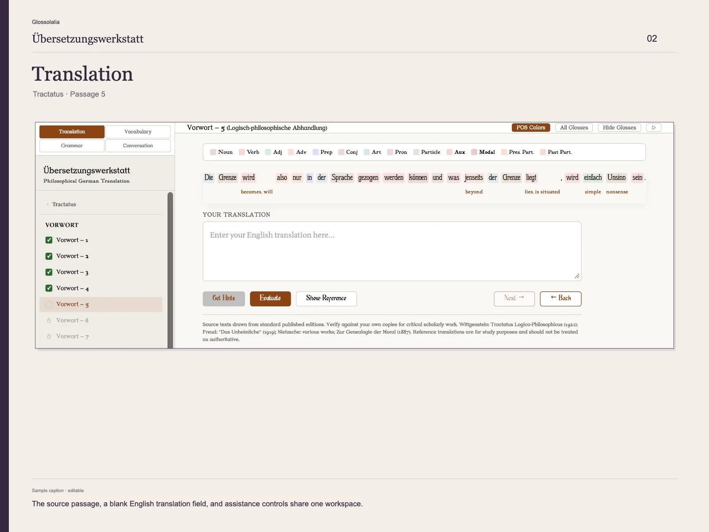
Task: Click the Get Hints button
Action: click(x=224, y=299)
